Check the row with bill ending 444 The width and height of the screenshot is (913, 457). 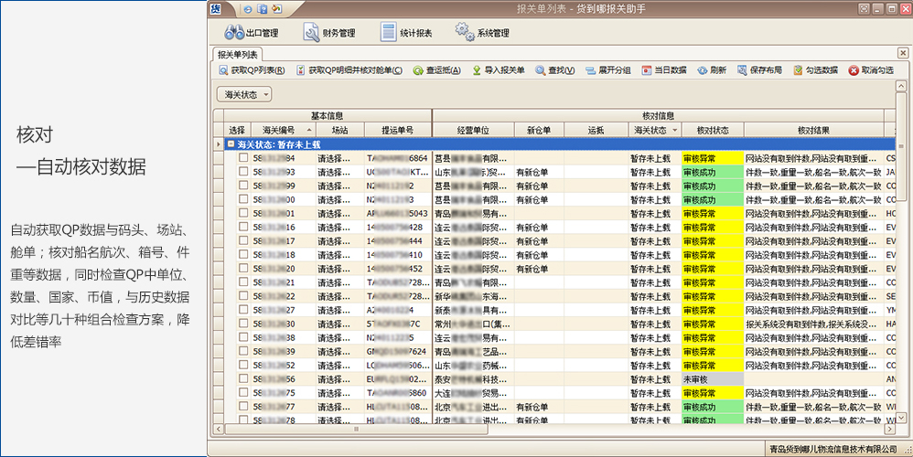click(x=243, y=240)
